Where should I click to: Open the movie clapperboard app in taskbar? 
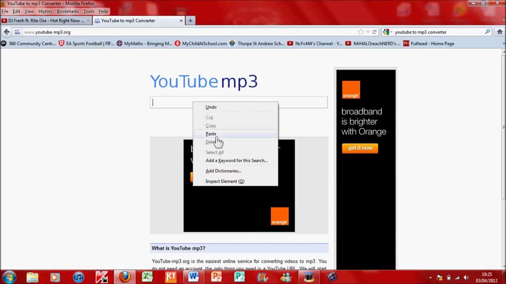coord(332,277)
